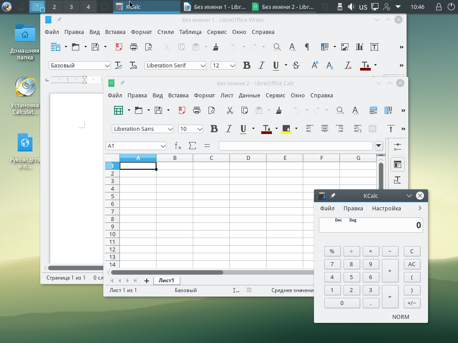458x343 pixels.
Task: Open Find & Replace magnifier in Calc
Action: pyautogui.click(x=340, y=110)
